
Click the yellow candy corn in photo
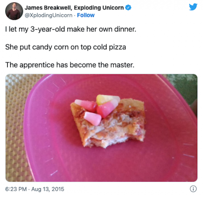pyautogui.click(x=104, y=99)
